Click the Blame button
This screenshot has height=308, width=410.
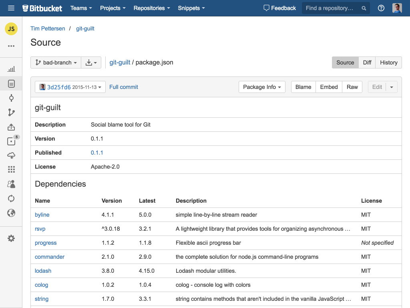(303, 87)
